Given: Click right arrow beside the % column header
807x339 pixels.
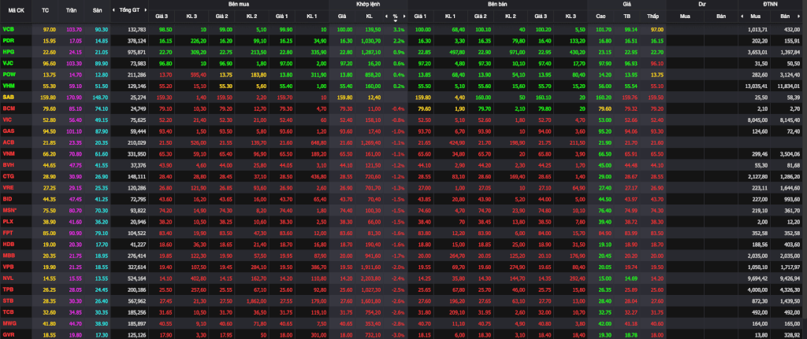Looking at the screenshot, I should pos(403,17).
